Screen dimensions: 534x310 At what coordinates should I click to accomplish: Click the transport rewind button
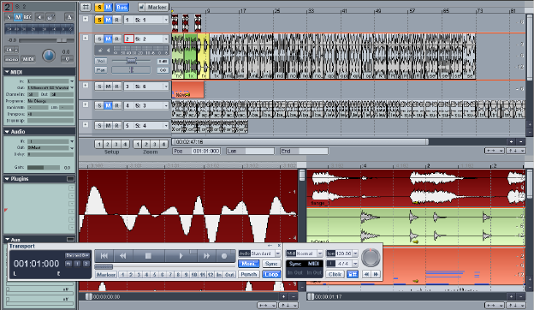(123, 256)
